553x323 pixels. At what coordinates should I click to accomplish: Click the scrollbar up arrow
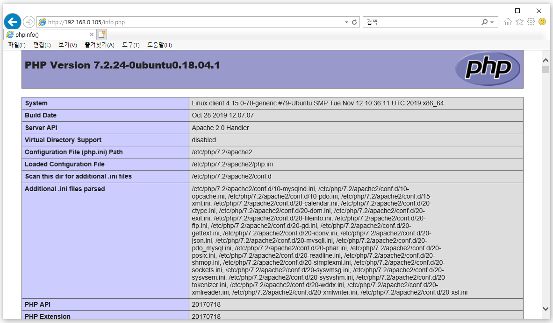coord(546,61)
